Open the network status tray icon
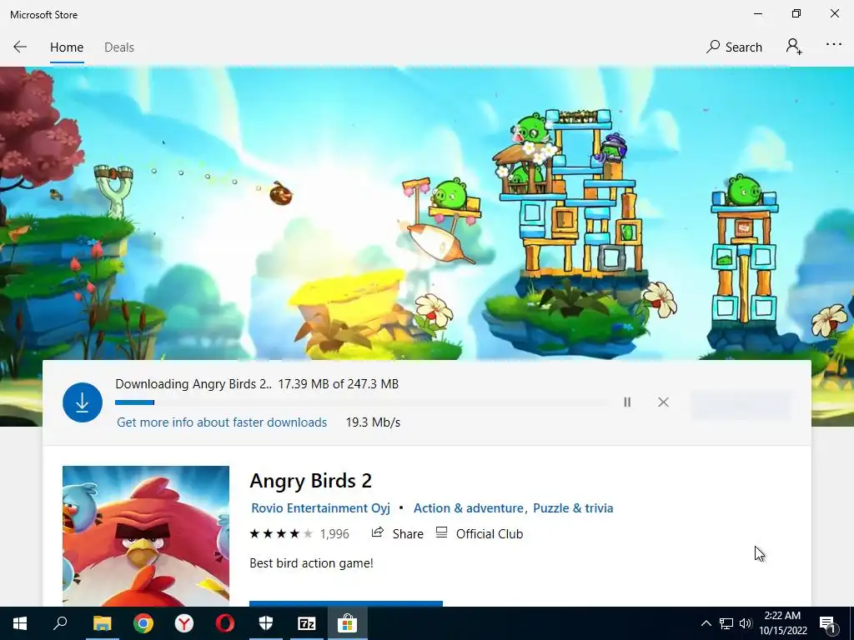 [x=726, y=623]
